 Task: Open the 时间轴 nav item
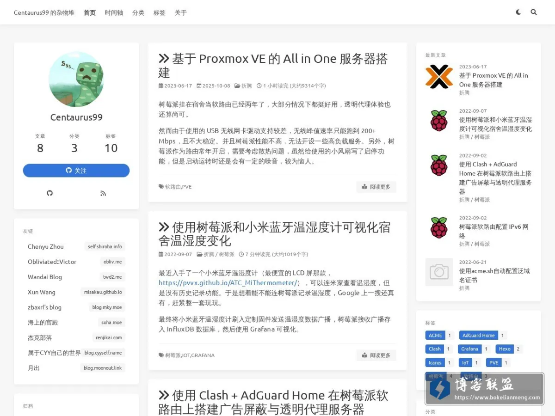pyautogui.click(x=114, y=12)
